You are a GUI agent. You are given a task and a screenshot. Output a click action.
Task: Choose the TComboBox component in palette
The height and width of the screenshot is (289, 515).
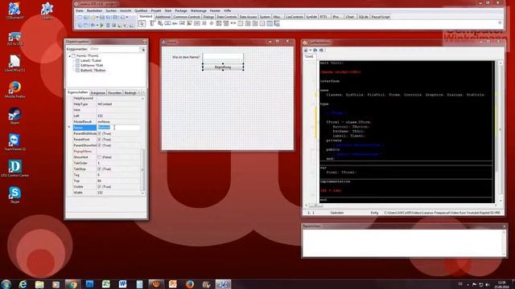tap(226, 23)
